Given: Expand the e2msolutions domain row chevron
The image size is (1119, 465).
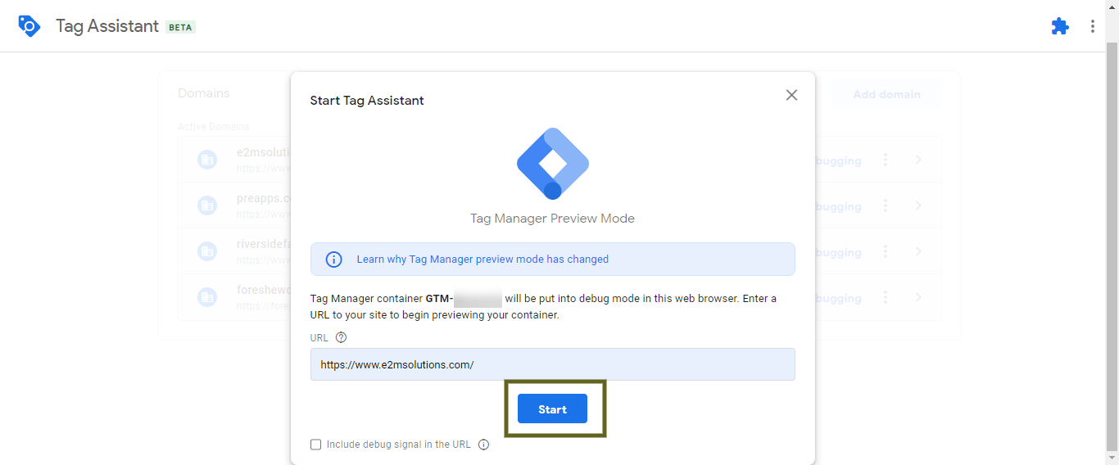Looking at the screenshot, I should pos(918,160).
